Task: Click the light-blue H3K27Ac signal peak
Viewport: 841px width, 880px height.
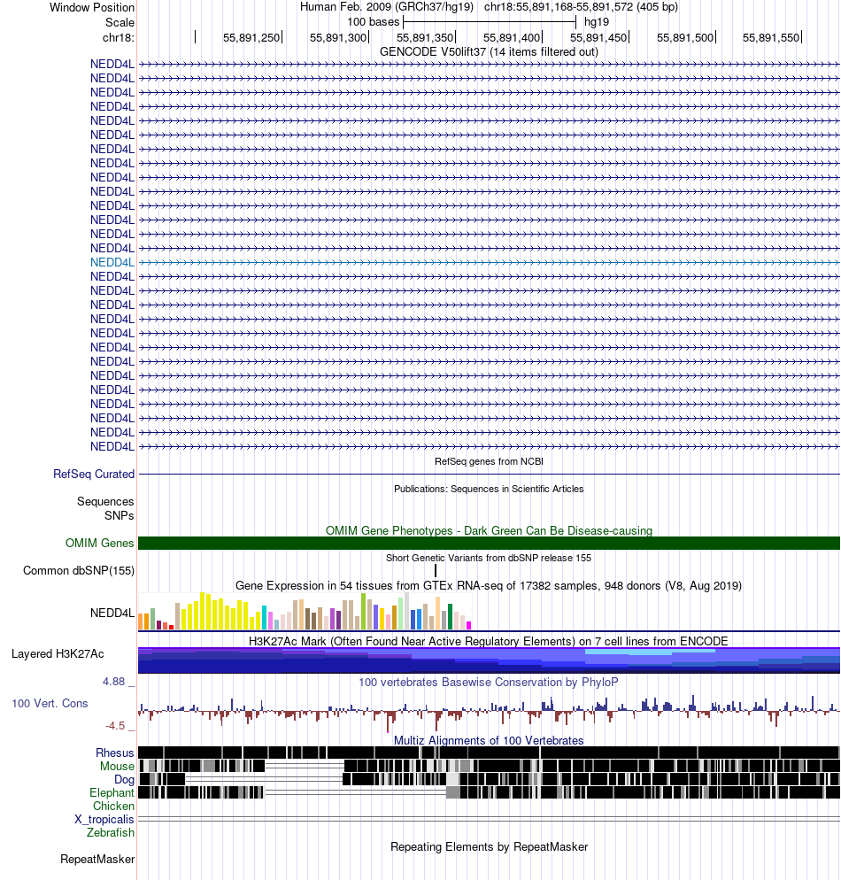Action: click(x=650, y=652)
